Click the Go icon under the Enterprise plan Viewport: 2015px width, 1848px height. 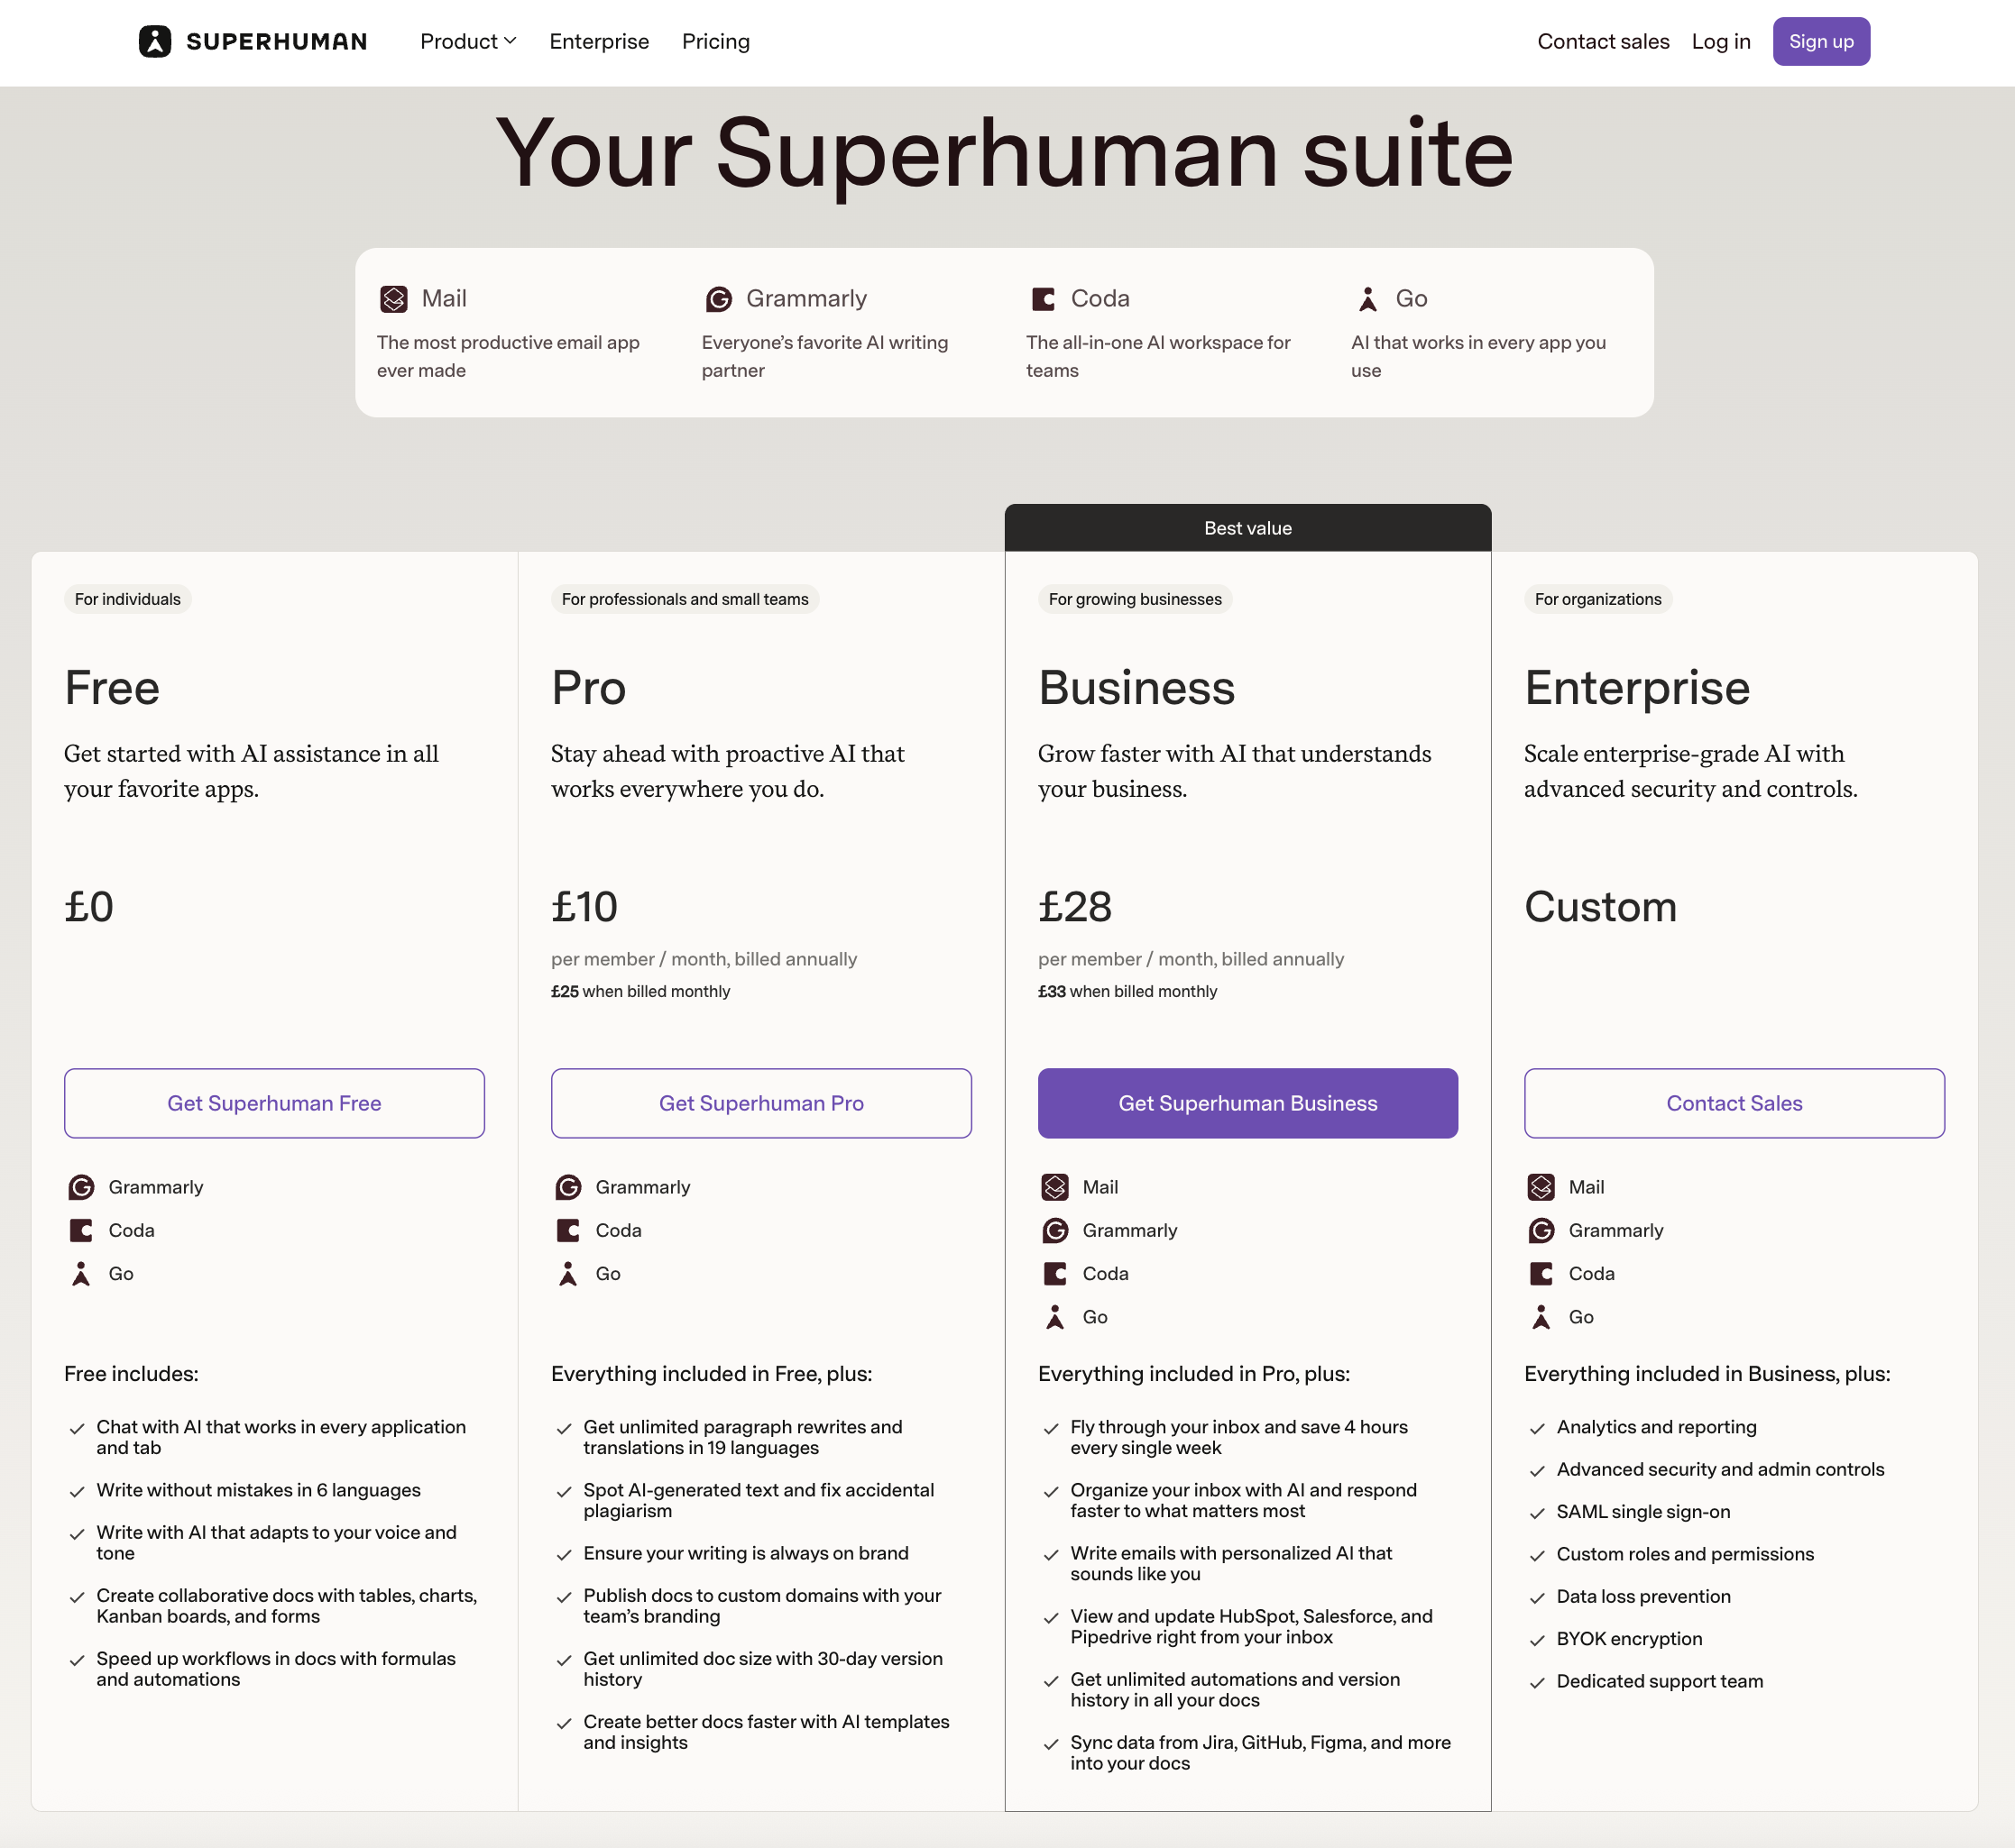(x=1541, y=1317)
